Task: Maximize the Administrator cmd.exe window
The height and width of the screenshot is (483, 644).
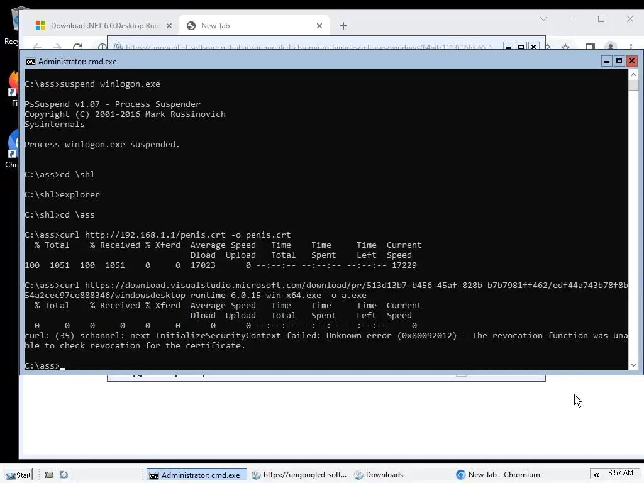Action: pyautogui.click(x=619, y=61)
